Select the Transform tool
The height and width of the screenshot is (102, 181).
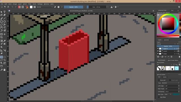pos(1,34)
